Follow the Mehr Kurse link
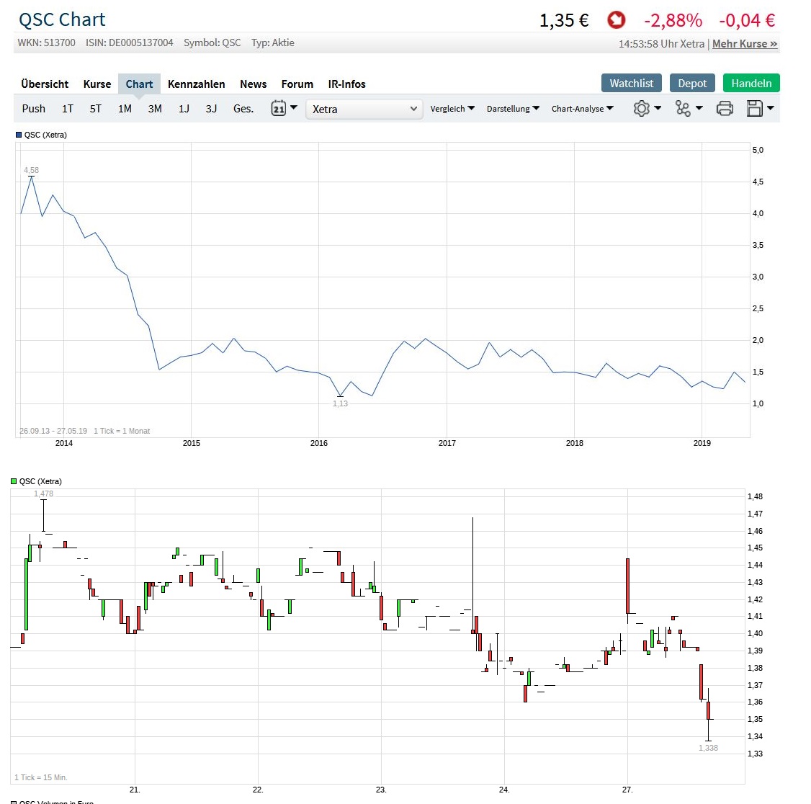Image resolution: width=811 pixels, height=804 pixels. 745,43
